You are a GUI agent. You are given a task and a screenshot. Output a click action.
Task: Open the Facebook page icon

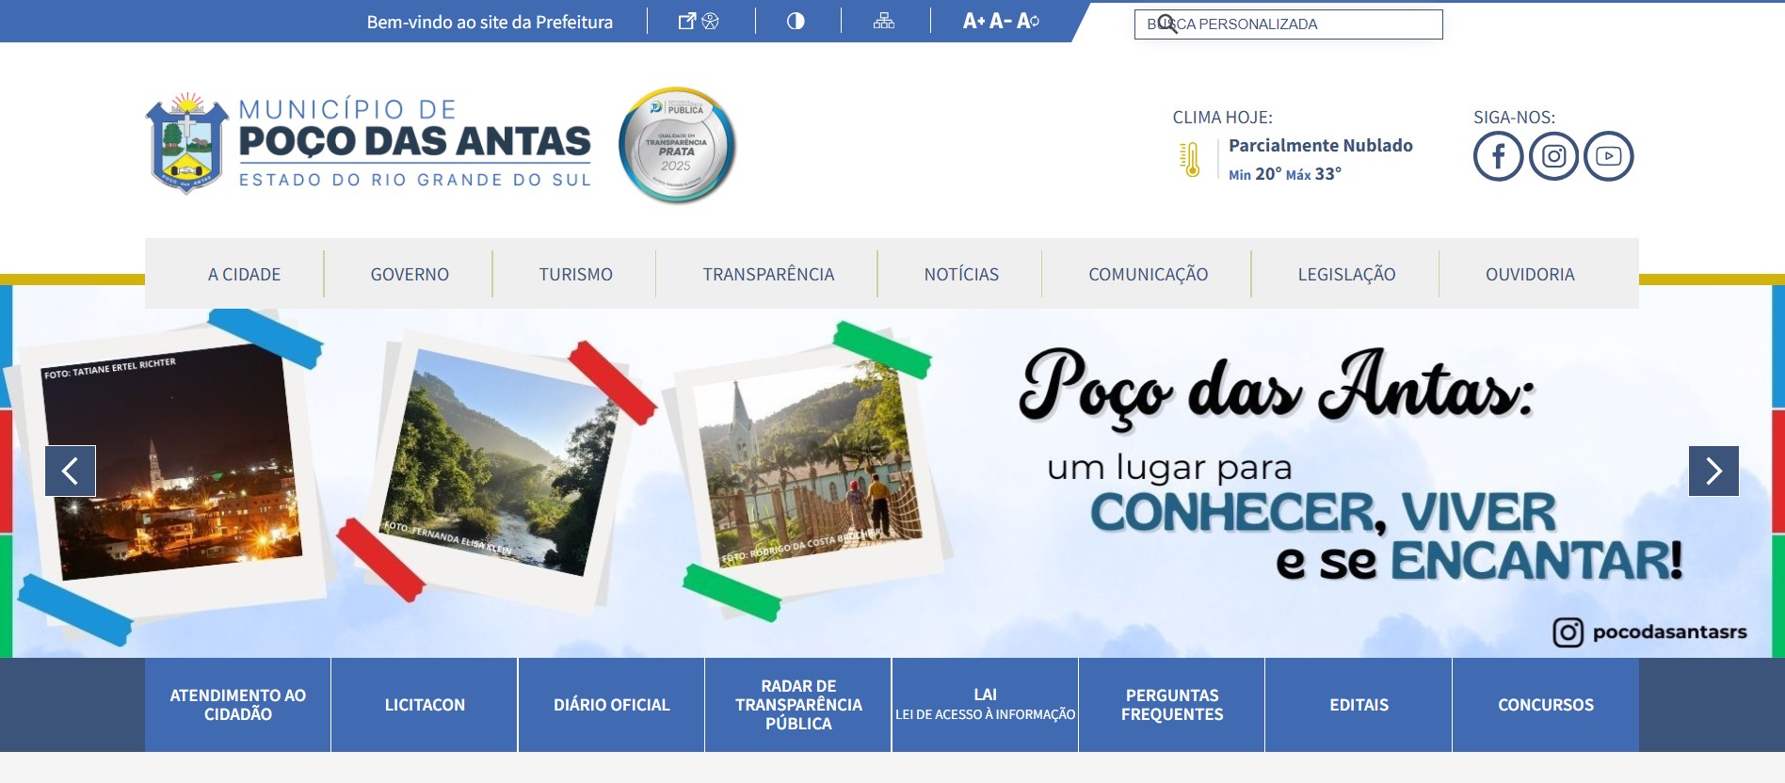click(1498, 156)
